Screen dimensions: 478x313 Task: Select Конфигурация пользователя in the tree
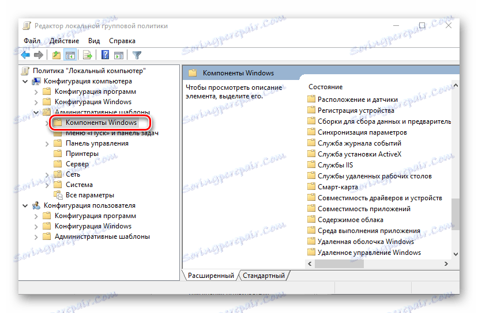pyautogui.click(x=89, y=205)
